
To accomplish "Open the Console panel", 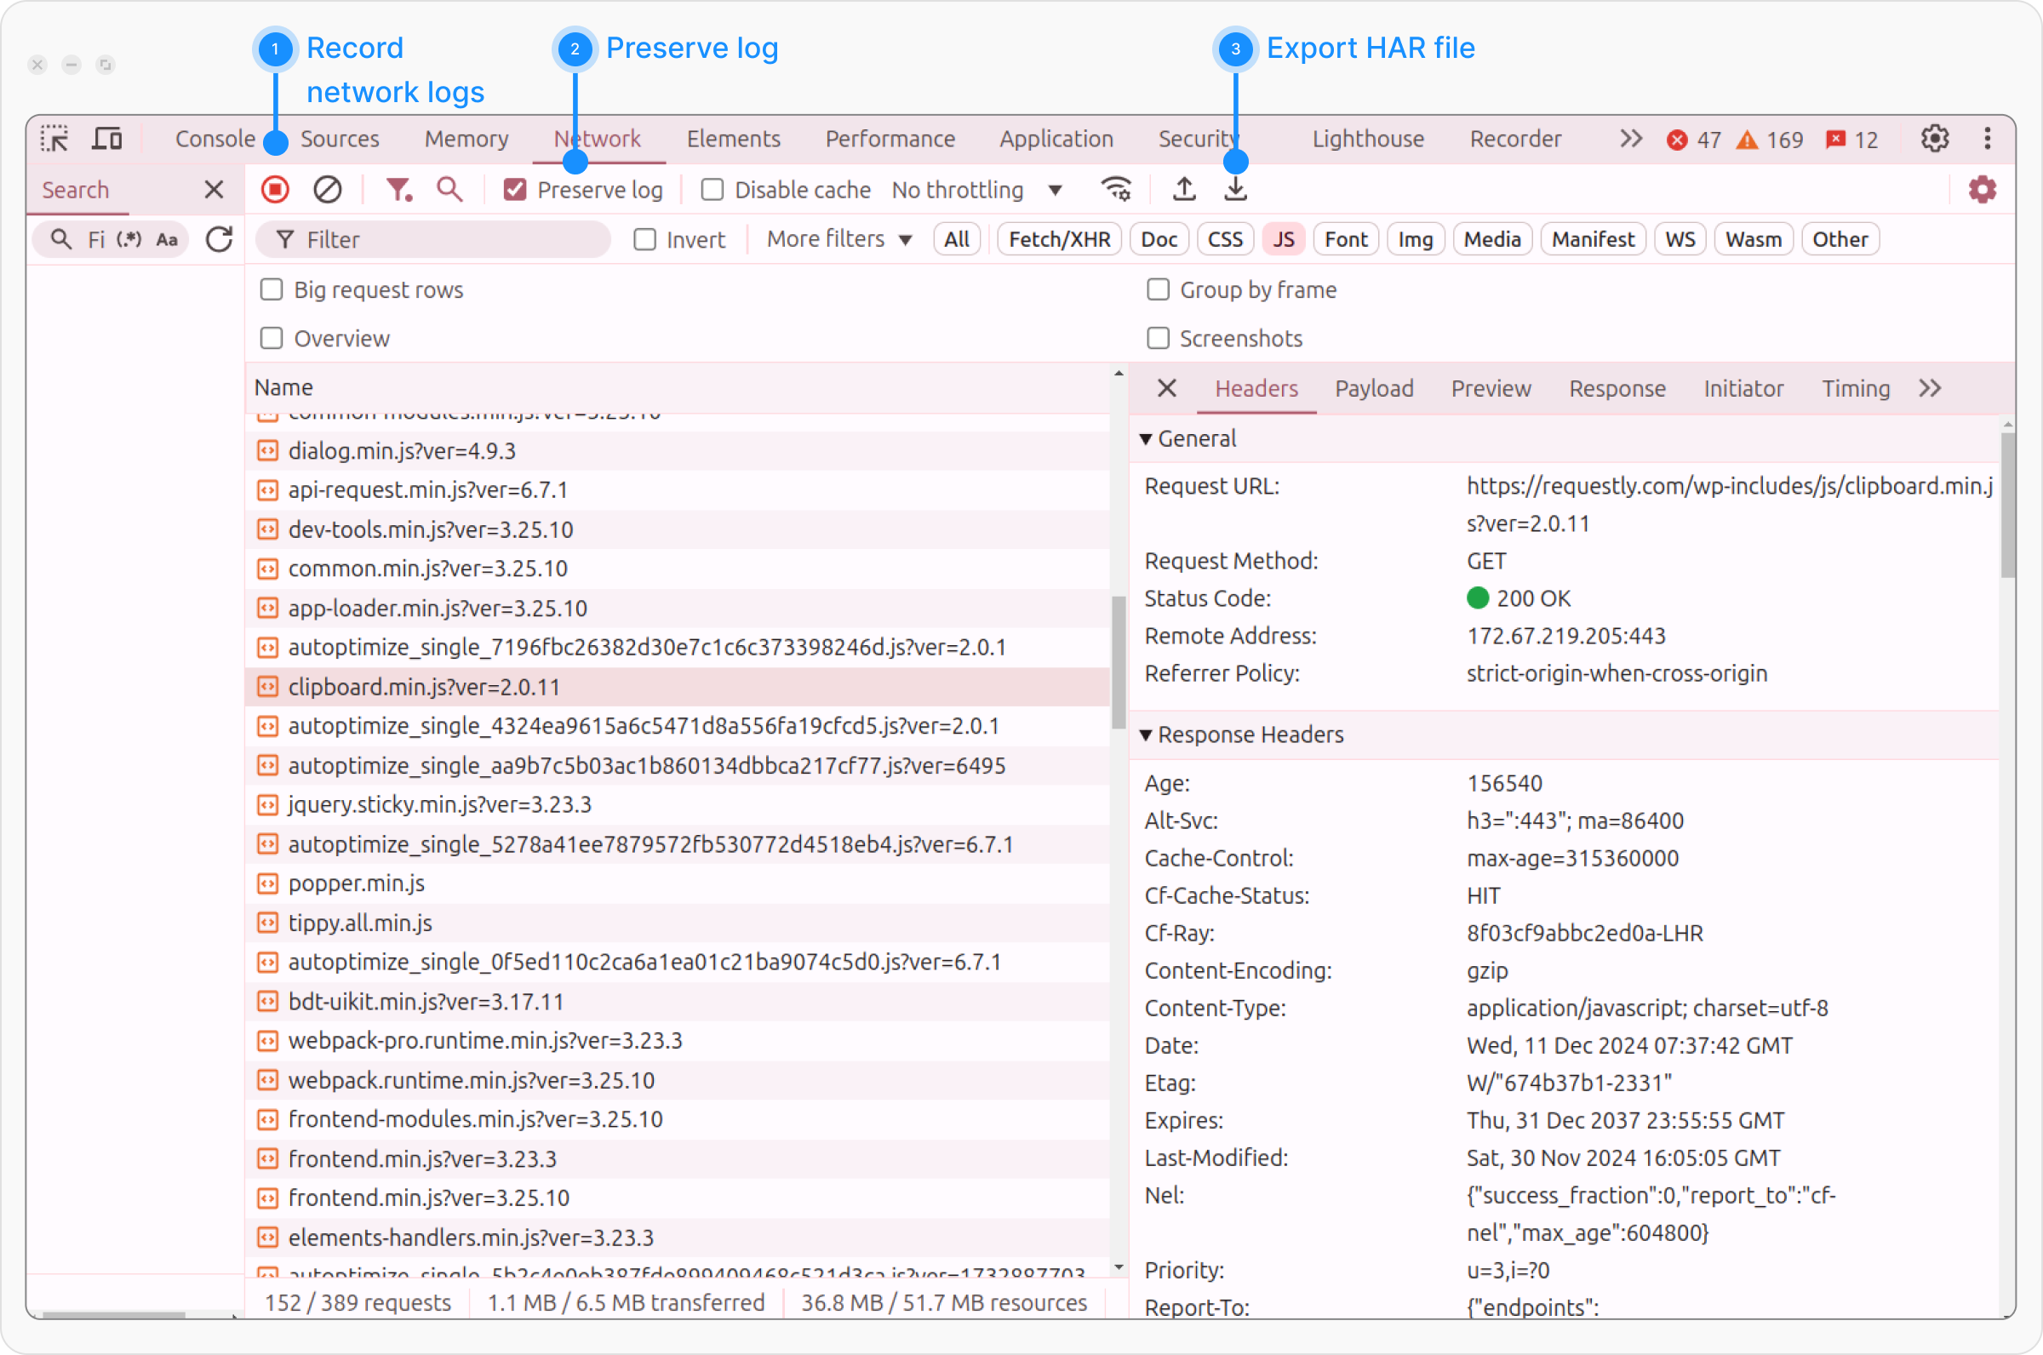I will [x=215, y=138].
